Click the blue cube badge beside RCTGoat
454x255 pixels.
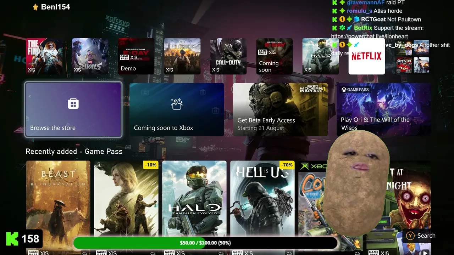pyautogui.click(x=356, y=19)
